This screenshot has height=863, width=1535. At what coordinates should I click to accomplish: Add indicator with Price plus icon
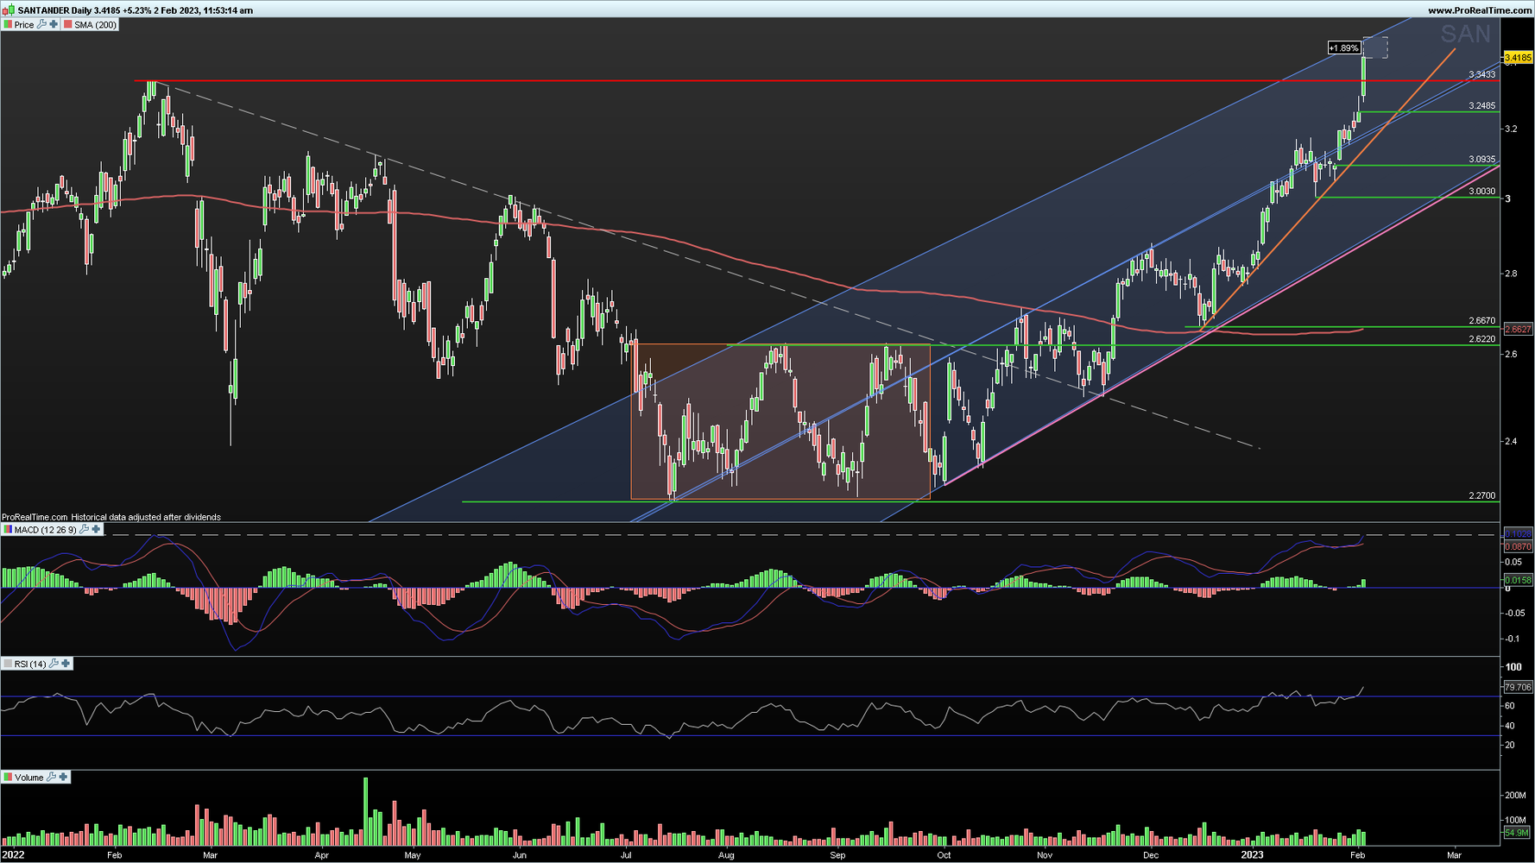pyautogui.click(x=54, y=24)
